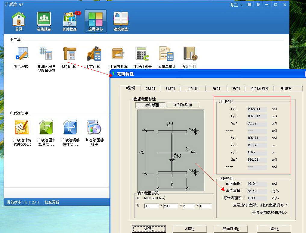Click the Wx value 531.2
This screenshot has height=233, width=306.
click(x=257, y=124)
